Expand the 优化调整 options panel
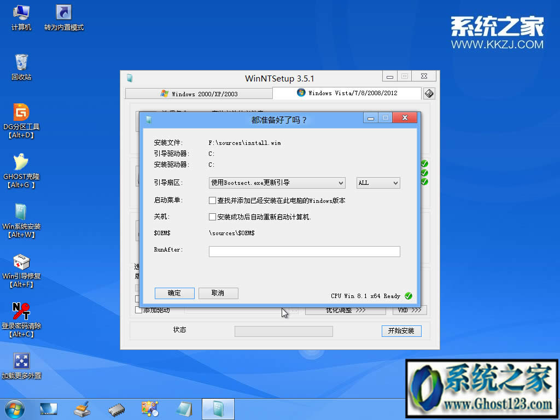The width and height of the screenshot is (560, 420). click(x=345, y=310)
